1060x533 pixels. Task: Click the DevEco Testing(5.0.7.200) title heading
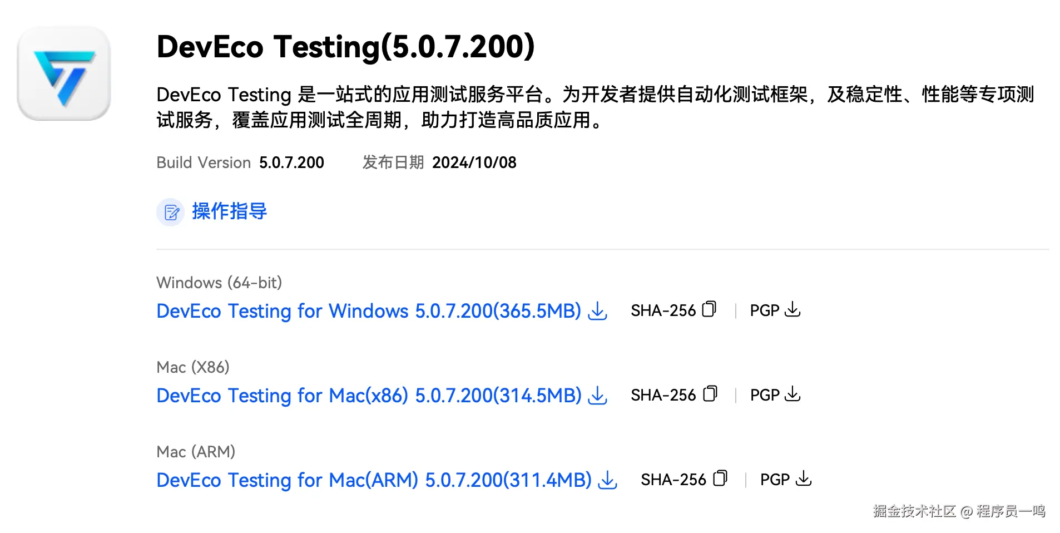click(x=345, y=46)
